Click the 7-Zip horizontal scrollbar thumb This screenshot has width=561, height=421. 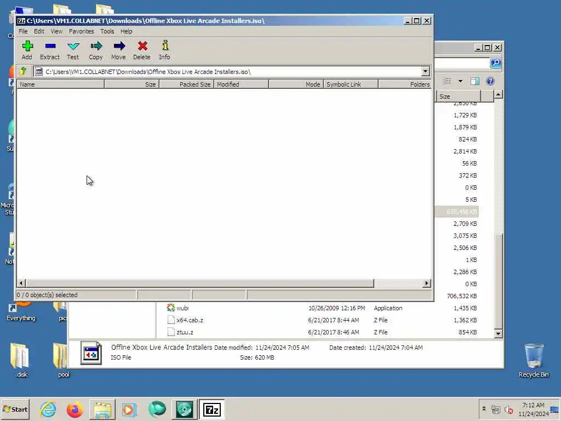pos(199,283)
